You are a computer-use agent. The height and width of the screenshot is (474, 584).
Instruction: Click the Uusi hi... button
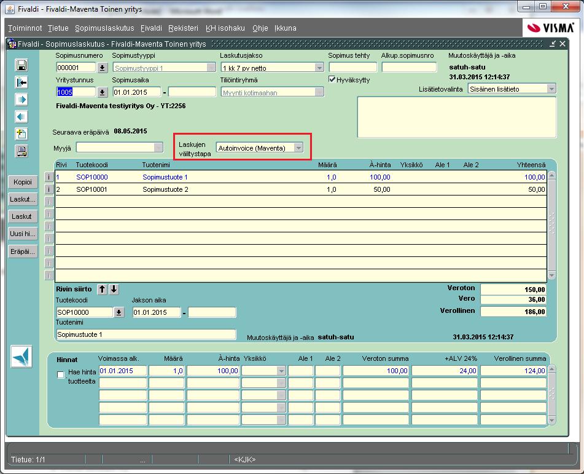(23, 234)
